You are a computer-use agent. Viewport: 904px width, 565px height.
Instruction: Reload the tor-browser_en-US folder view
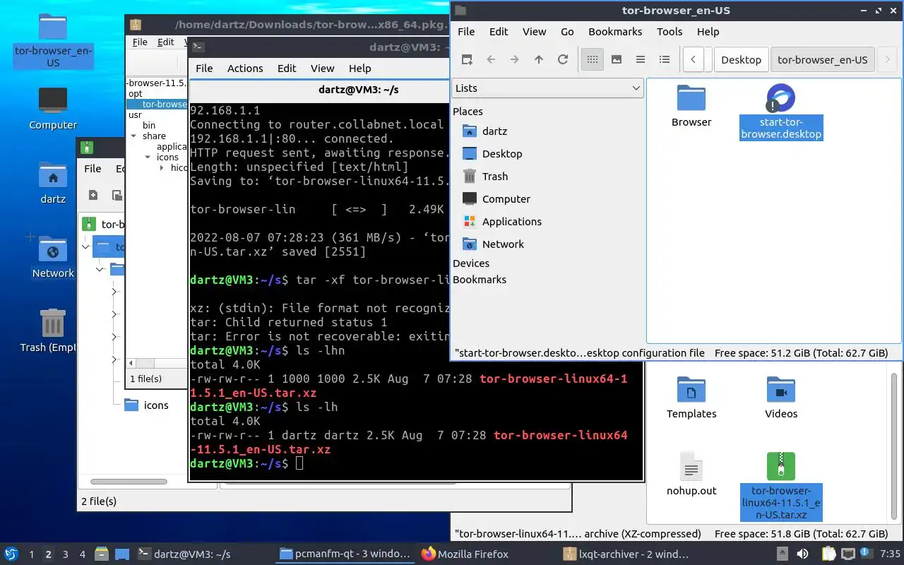point(563,59)
